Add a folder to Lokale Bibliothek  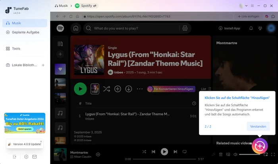click(x=43, y=65)
